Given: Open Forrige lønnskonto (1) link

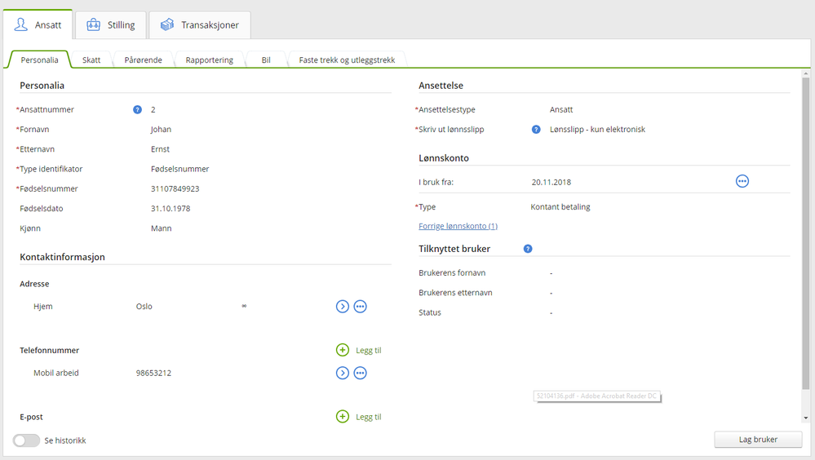Looking at the screenshot, I should [x=458, y=226].
